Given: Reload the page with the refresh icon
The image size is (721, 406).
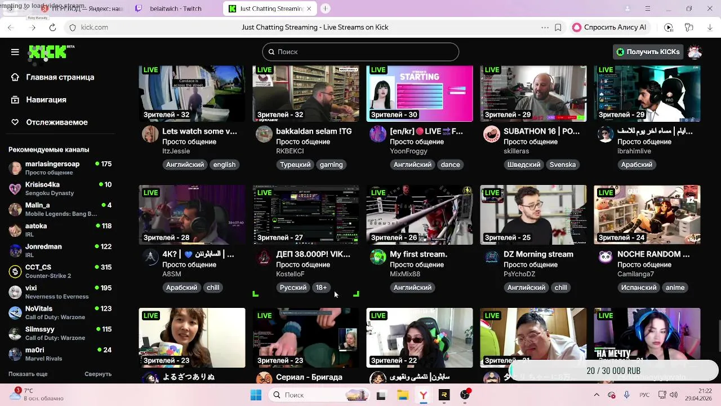Looking at the screenshot, I should [x=52, y=27].
